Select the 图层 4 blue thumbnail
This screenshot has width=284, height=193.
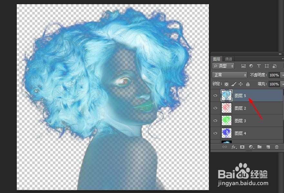click(x=226, y=133)
